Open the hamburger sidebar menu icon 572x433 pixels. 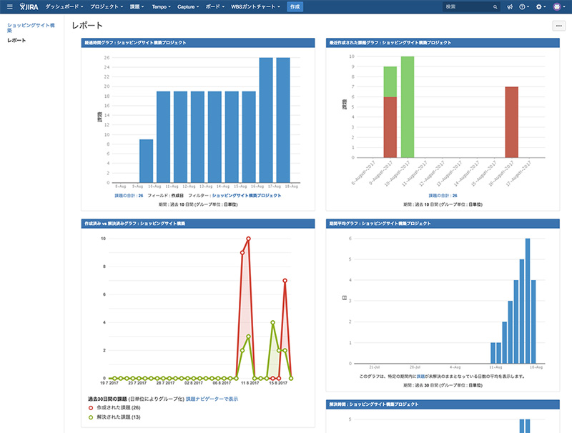point(10,6)
